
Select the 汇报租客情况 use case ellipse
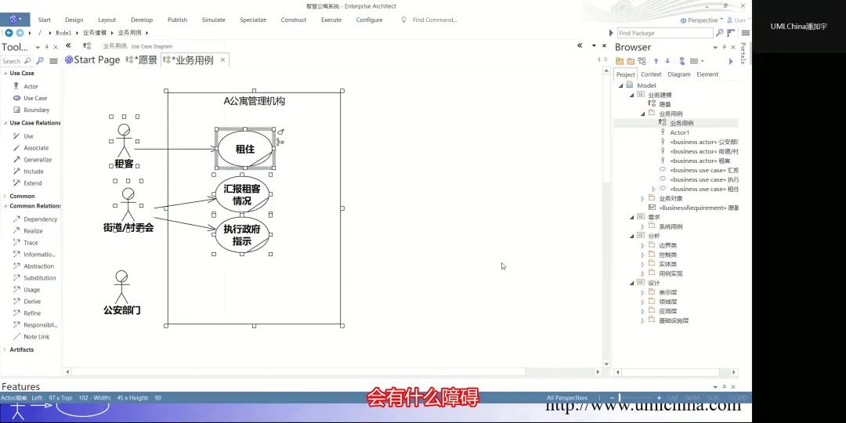242,195
